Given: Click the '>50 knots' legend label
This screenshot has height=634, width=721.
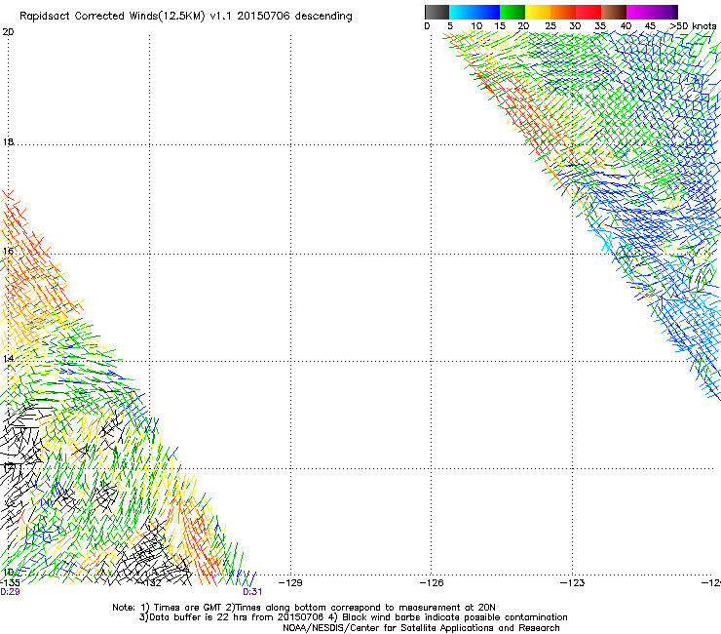Looking at the screenshot, I should tap(694, 26).
